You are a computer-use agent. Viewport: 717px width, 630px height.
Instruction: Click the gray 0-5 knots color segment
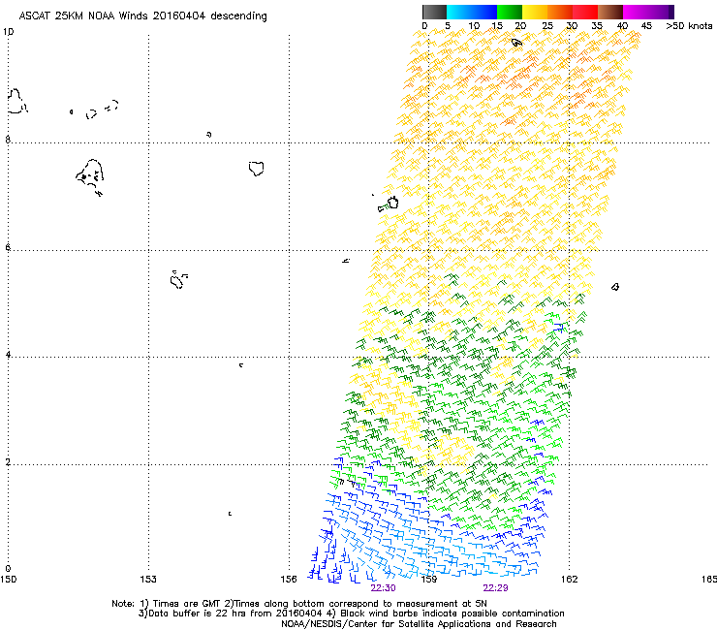(x=434, y=12)
